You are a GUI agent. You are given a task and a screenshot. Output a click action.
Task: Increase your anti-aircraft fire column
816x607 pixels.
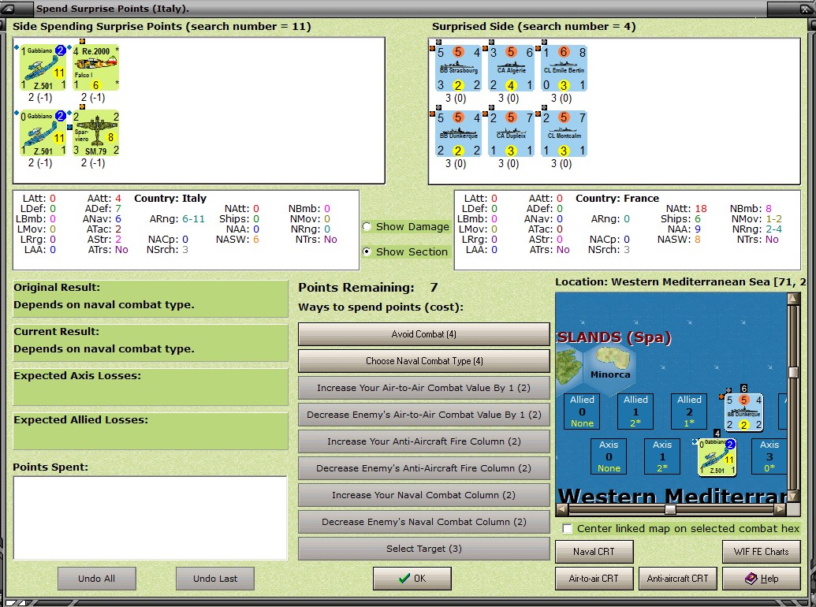(x=423, y=441)
